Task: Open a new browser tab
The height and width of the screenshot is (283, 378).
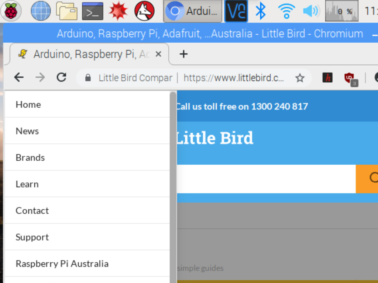Action: point(183,54)
